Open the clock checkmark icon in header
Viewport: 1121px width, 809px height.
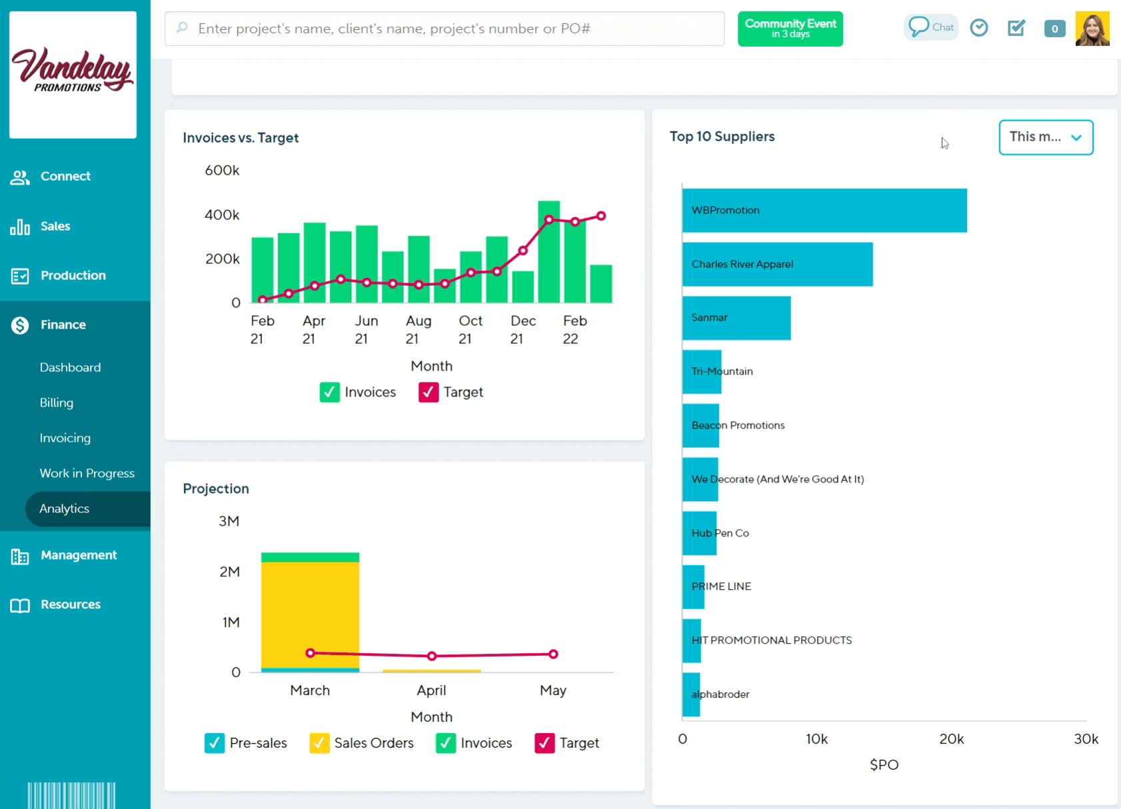[x=978, y=28]
